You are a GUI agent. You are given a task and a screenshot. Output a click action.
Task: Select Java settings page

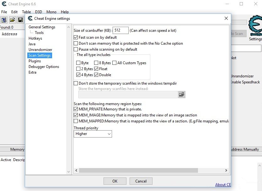32,44
